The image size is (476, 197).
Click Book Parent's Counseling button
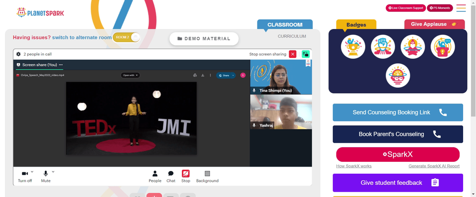pyautogui.click(x=397, y=134)
